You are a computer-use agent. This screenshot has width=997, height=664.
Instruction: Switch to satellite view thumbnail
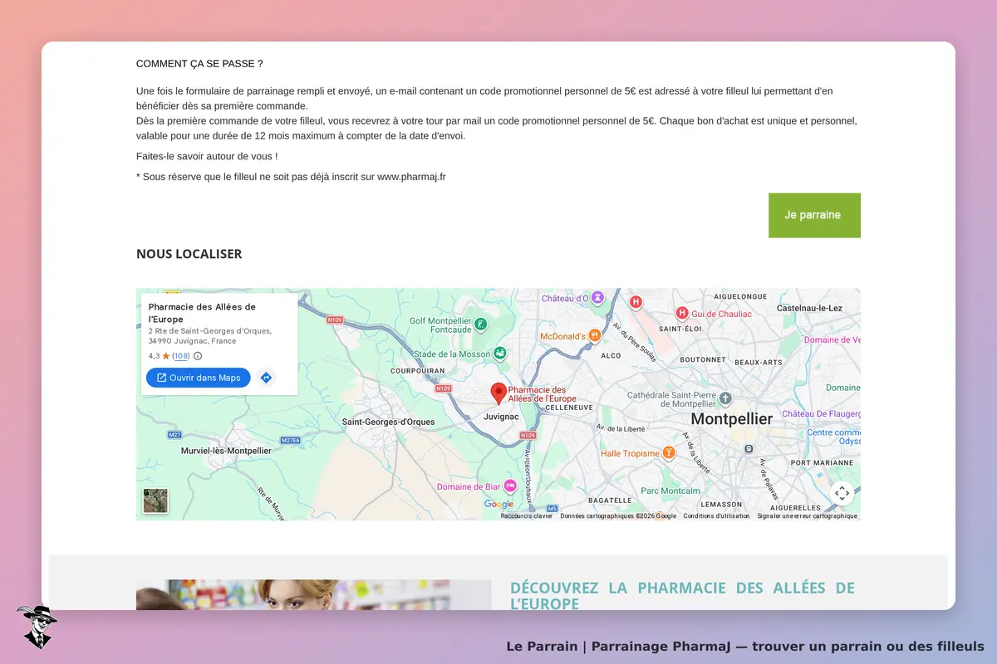tap(155, 500)
